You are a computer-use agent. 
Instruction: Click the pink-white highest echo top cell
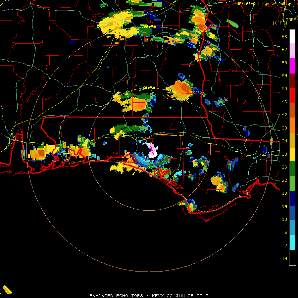152,150
